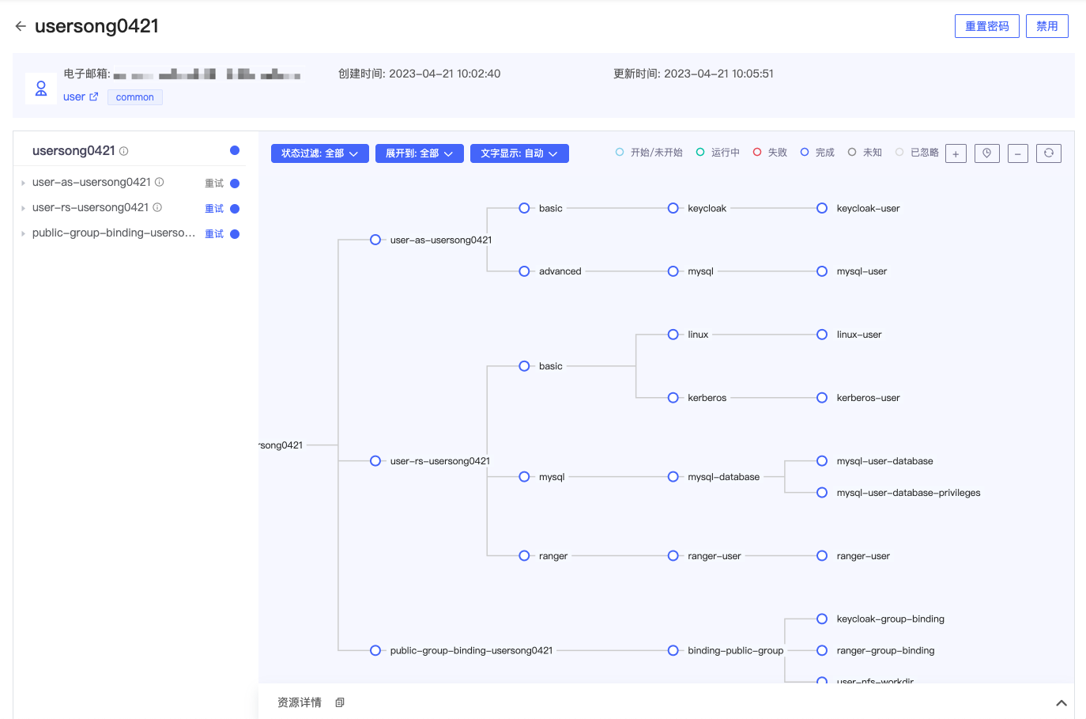Toggle the 运行中 status legend filter
The width and height of the screenshot is (1086, 719).
(718, 153)
